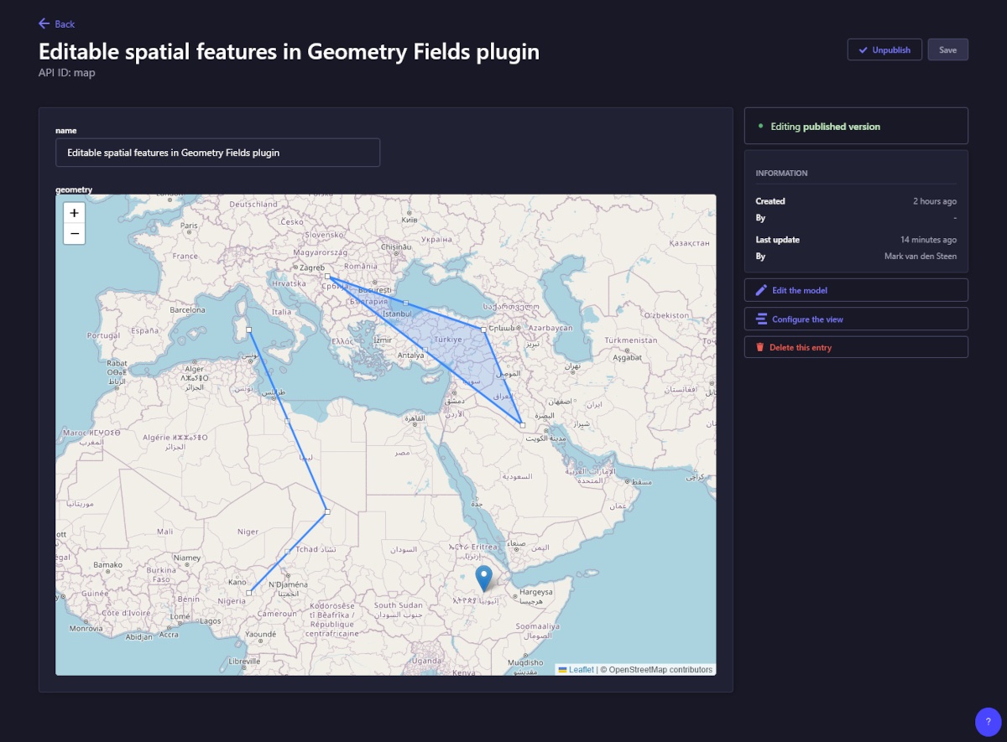Click midpoint handle on polyline near Tripoli
The height and width of the screenshot is (742, 1007).
tap(288, 421)
